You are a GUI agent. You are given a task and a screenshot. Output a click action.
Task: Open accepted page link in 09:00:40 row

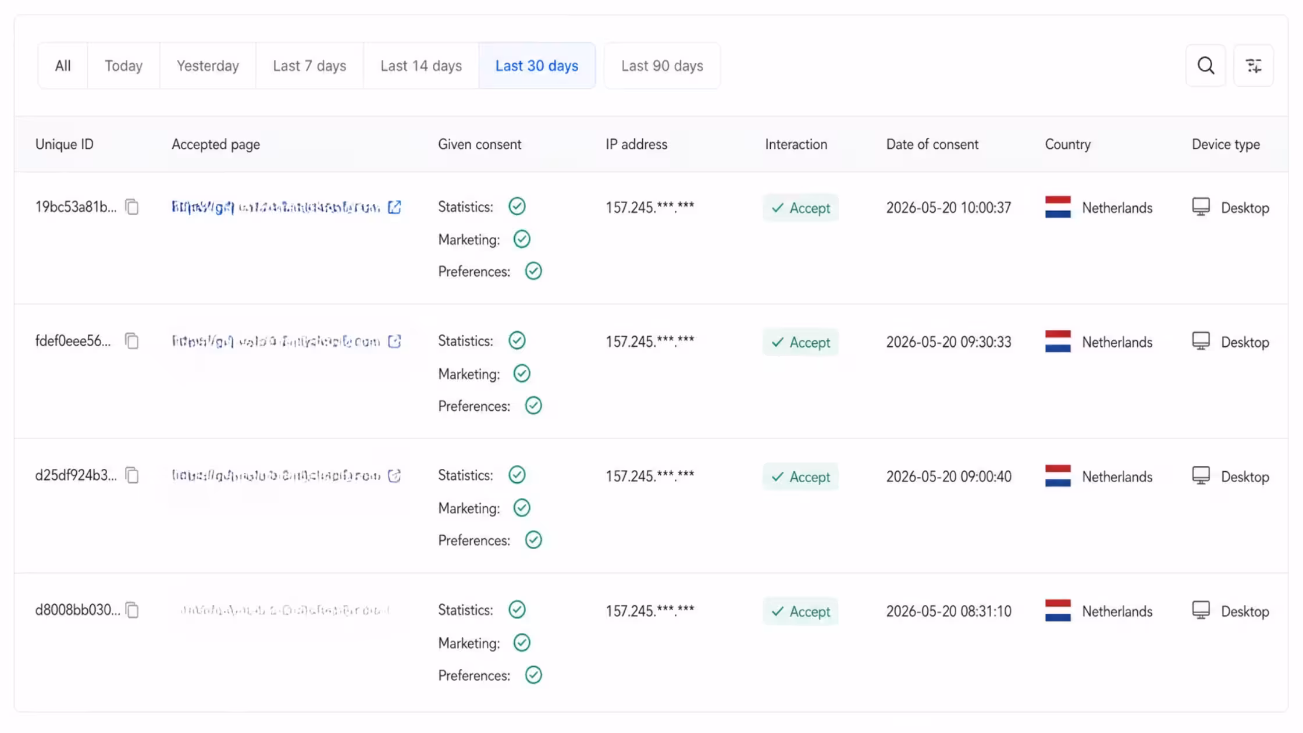[x=276, y=476]
